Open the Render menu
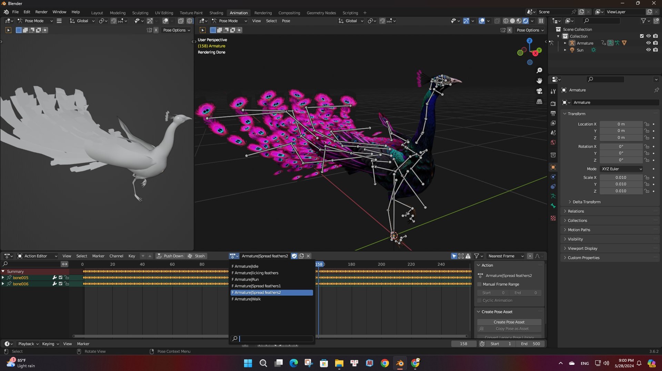The image size is (662, 371). pos(41,12)
